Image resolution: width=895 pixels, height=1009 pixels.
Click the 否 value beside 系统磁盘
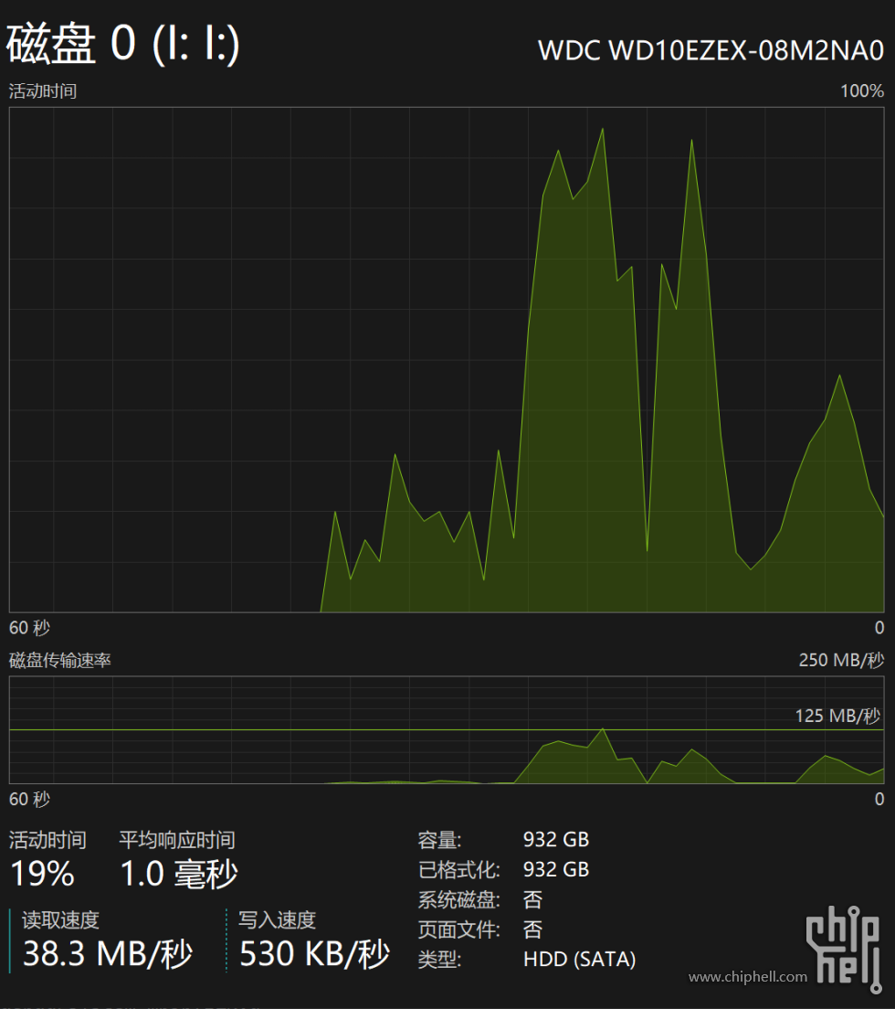(533, 899)
